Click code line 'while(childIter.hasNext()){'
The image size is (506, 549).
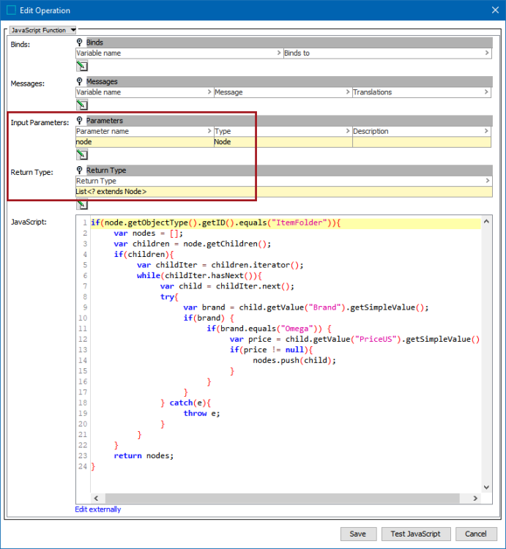[x=199, y=275]
